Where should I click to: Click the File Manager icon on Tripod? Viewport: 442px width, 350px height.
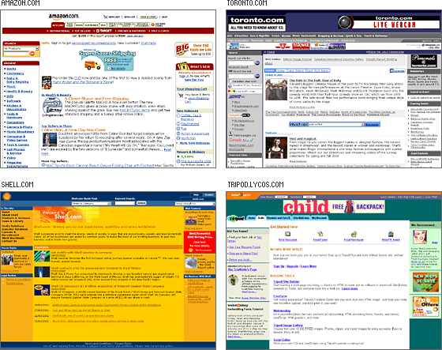pos(354,234)
